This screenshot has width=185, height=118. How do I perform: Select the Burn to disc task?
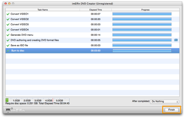[x=92, y=51]
